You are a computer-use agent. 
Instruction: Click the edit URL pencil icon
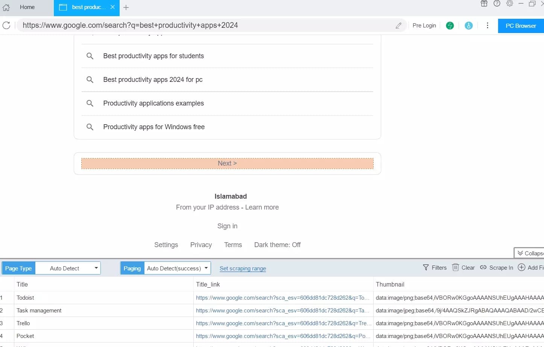(x=398, y=26)
